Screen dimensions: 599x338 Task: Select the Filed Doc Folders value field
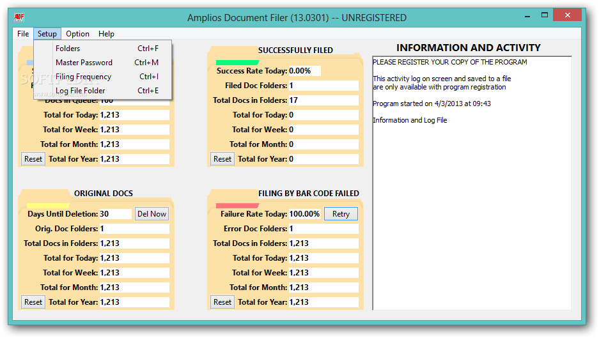point(323,86)
